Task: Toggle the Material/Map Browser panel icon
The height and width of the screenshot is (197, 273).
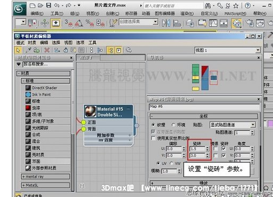Action: pos(110,50)
